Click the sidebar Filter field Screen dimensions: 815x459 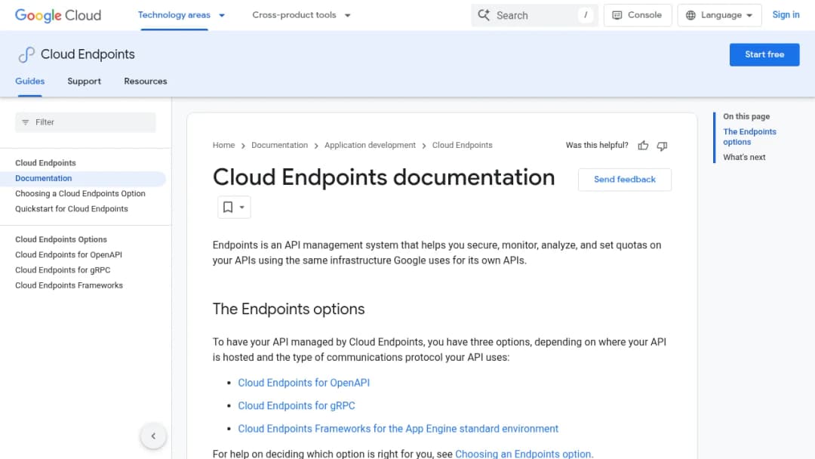click(85, 122)
